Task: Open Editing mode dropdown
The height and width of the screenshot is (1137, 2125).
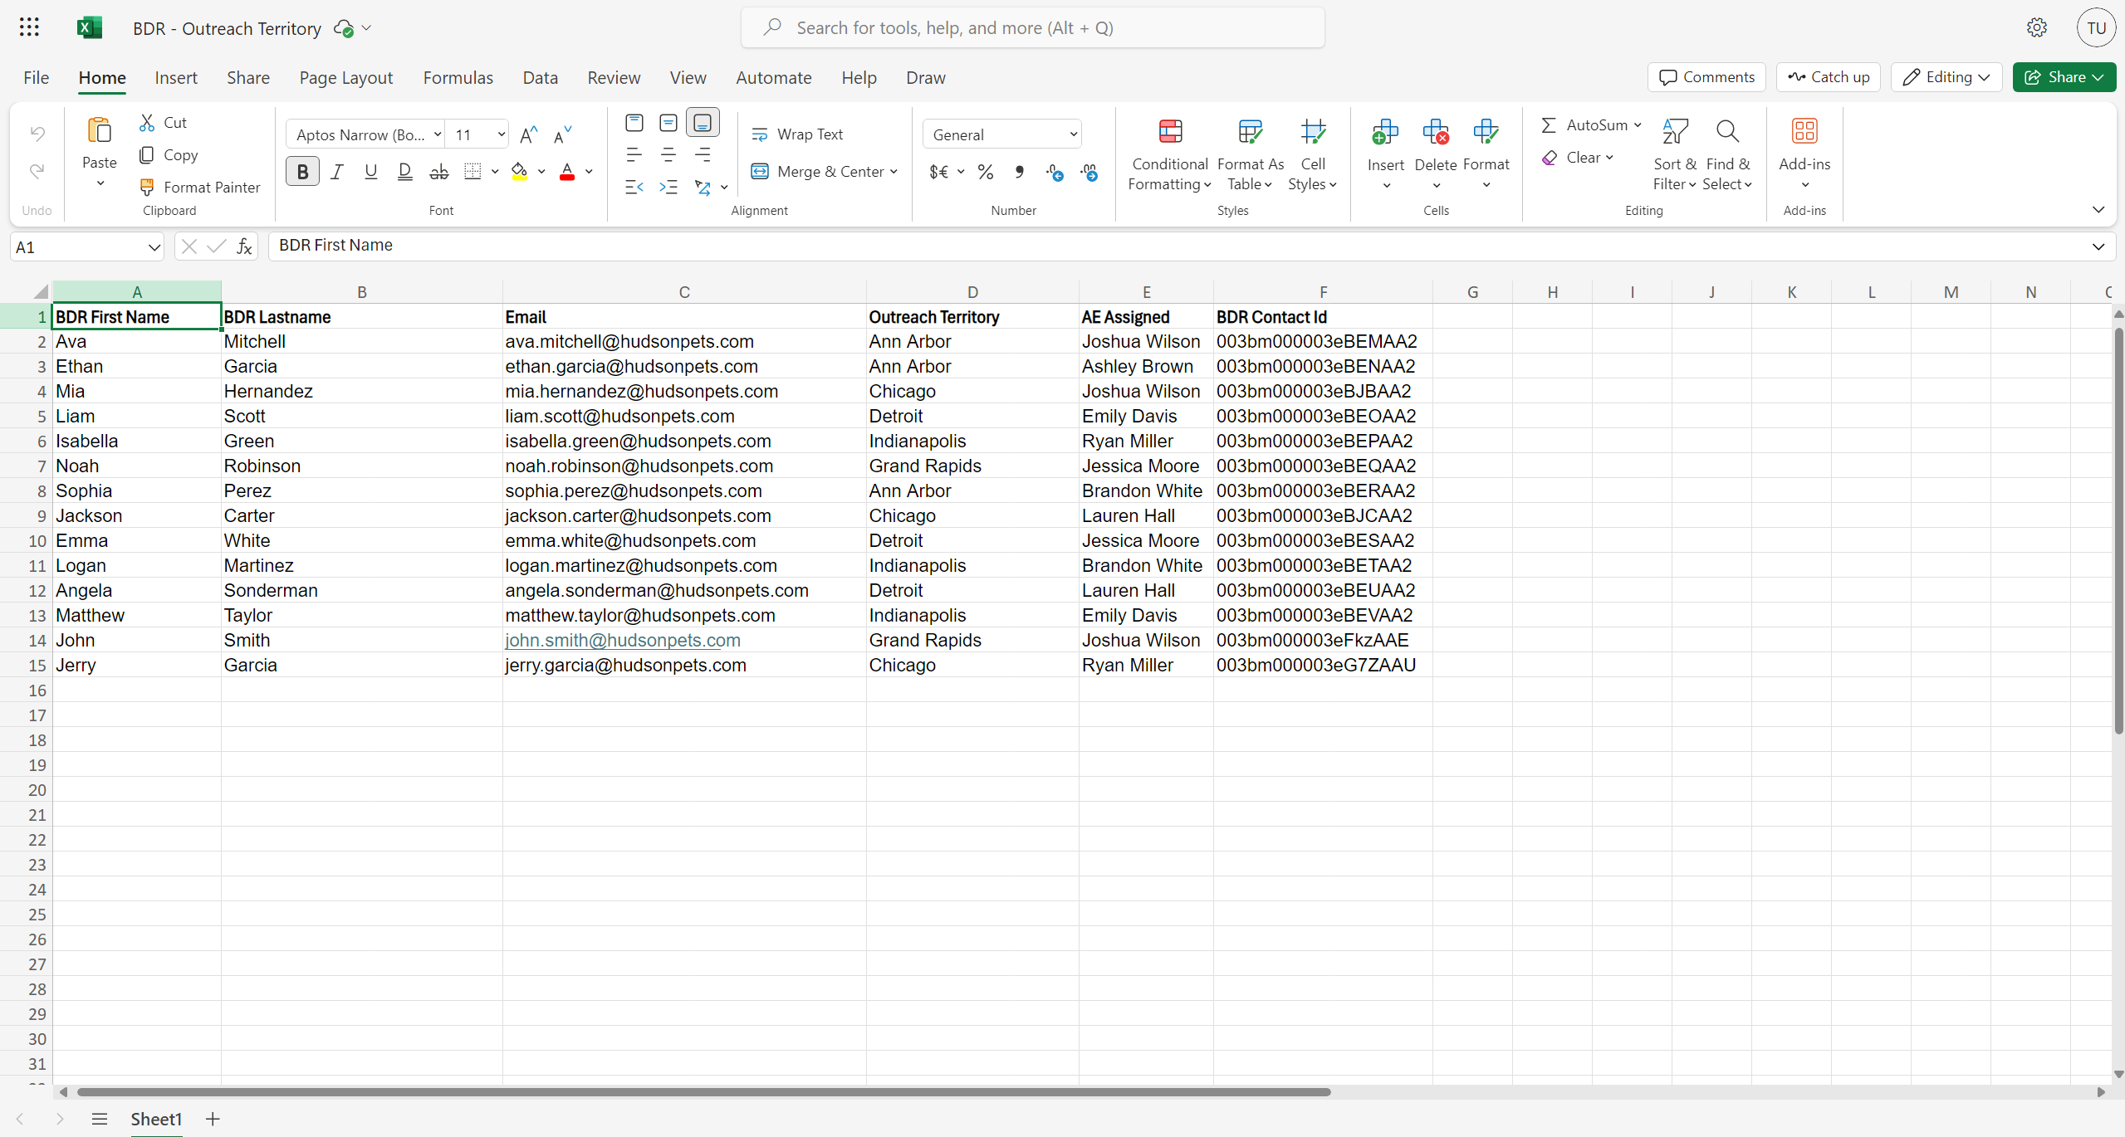Action: tap(1946, 77)
